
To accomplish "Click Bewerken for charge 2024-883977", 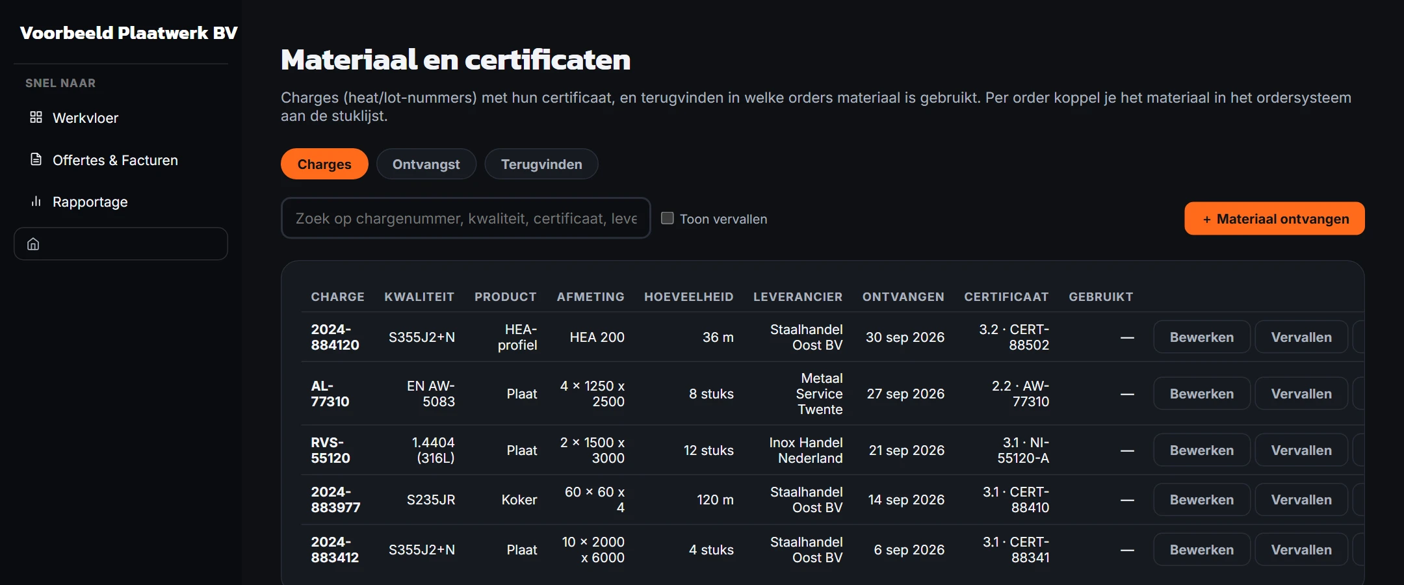I will click(1201, 500).
